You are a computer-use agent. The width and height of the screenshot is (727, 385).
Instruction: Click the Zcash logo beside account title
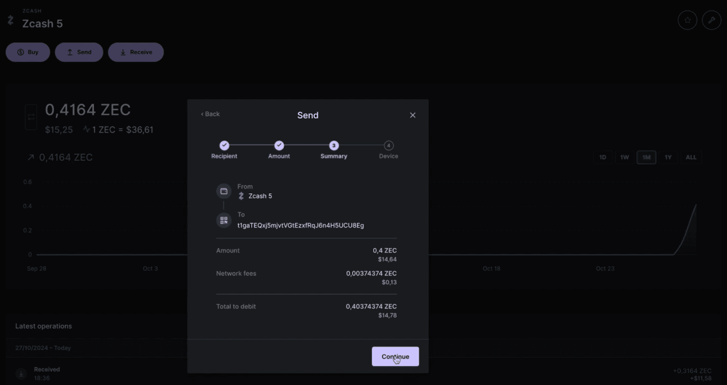(x=10, y=20)
